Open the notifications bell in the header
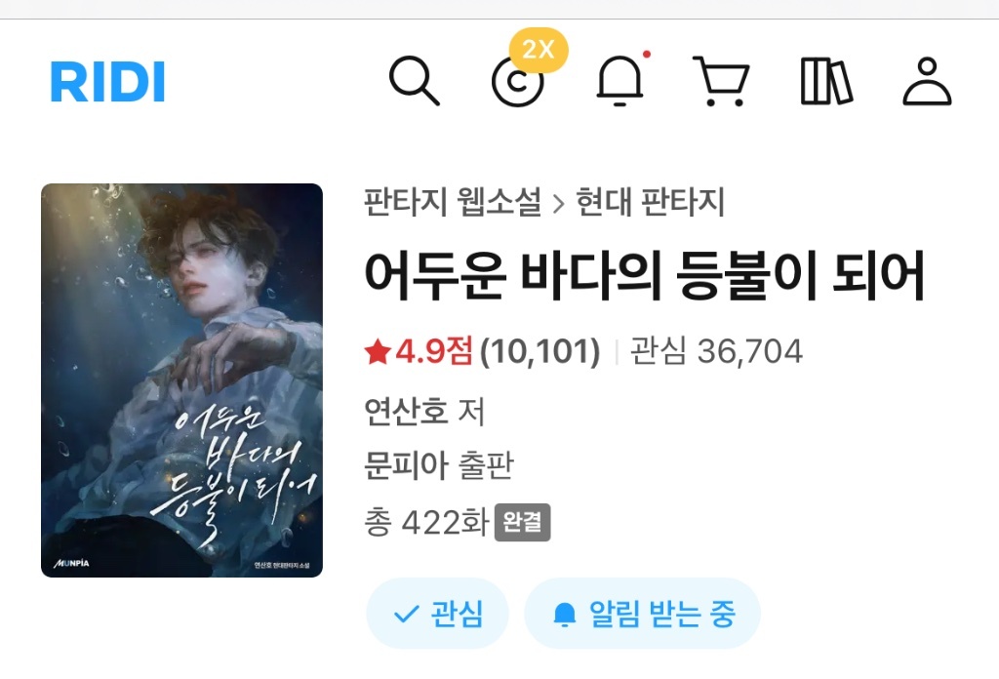999x679 pixels. point(619,81)
